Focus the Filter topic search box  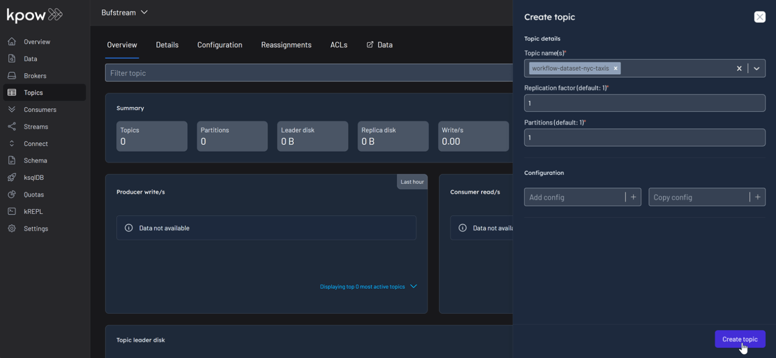click(x=308, y=73)
